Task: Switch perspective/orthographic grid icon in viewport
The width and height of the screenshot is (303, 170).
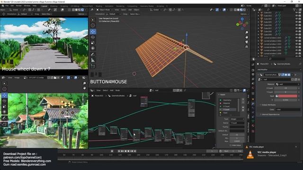Action: tap(247, 47)
